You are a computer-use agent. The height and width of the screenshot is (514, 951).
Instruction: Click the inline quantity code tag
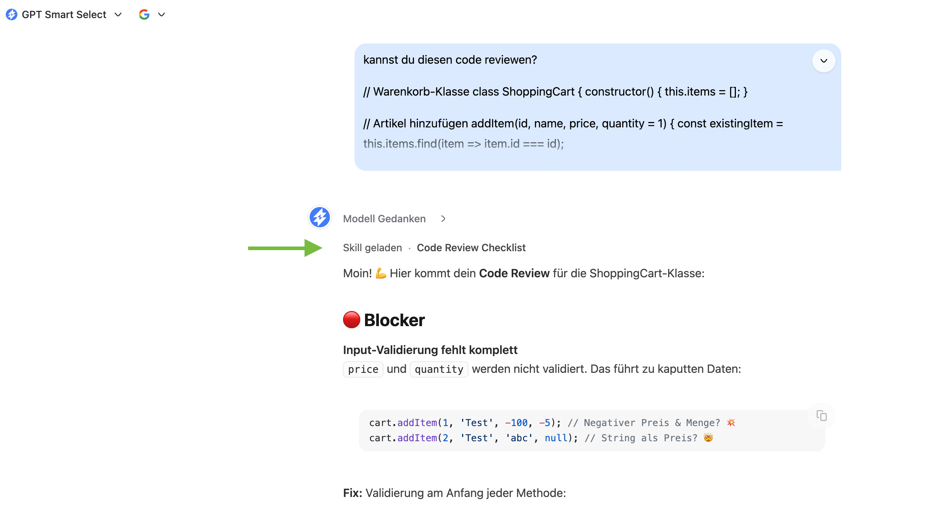point(439,369)
